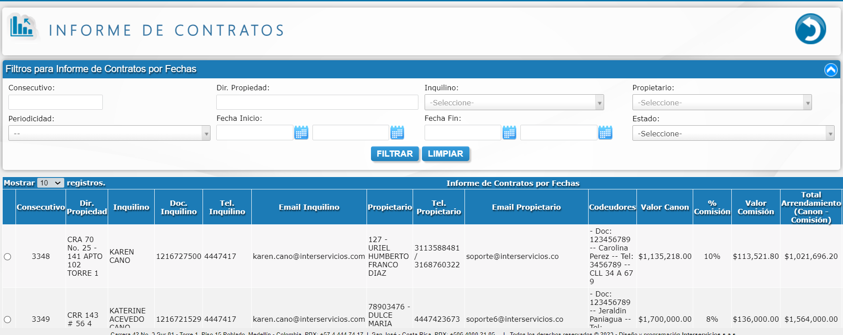The width and height of the screenshot is (843, 335).
Task: Sort by Consecutivo column header
Action: [x=41, y=207]
